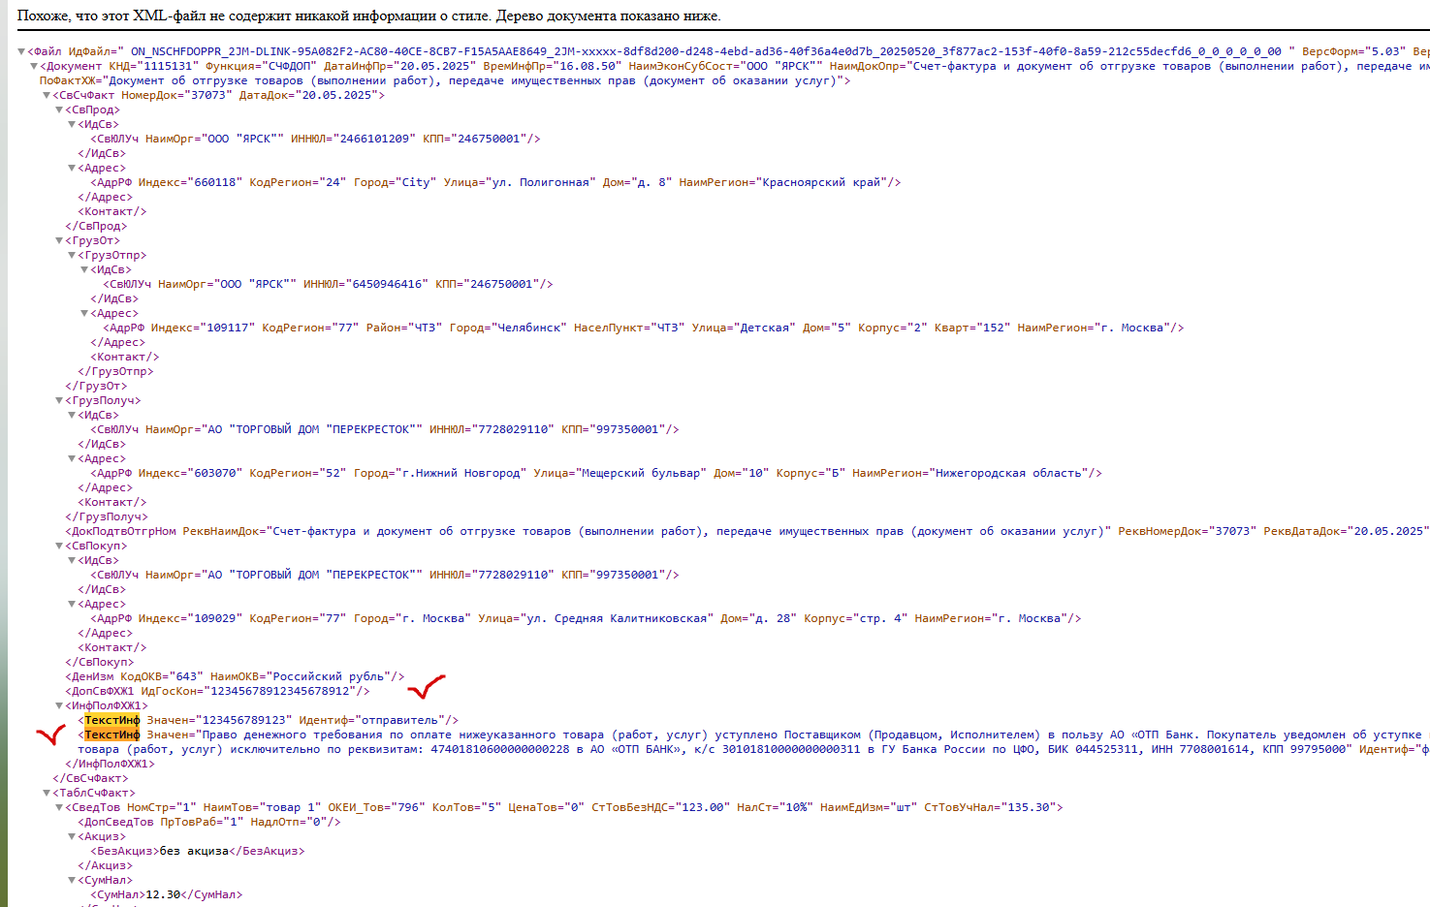Click the БезАкциз "без акциза" line

point(198,851)
